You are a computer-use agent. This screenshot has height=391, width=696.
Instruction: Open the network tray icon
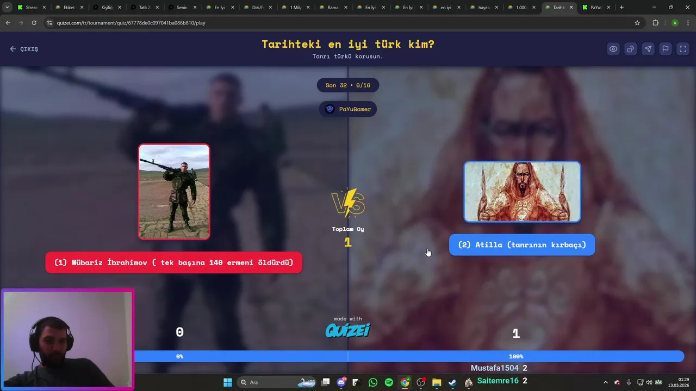[x=640, y=382]
